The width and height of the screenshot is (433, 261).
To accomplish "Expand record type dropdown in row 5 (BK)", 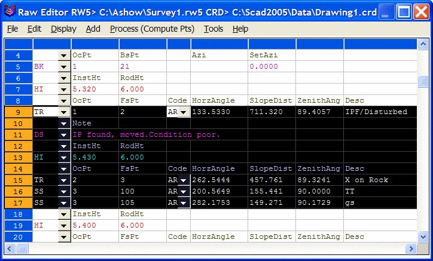I will pos(64,67).
